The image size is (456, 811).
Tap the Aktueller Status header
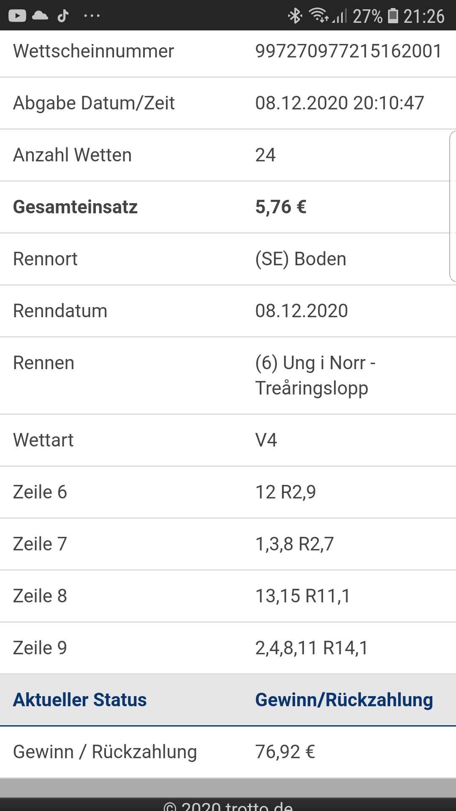point(80,700)
